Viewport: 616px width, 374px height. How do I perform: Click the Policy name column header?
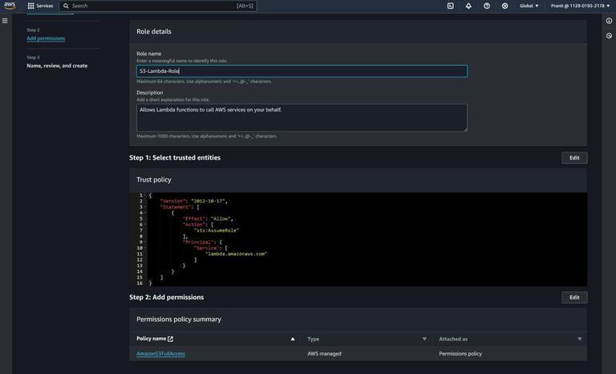[x=152, y=339]
